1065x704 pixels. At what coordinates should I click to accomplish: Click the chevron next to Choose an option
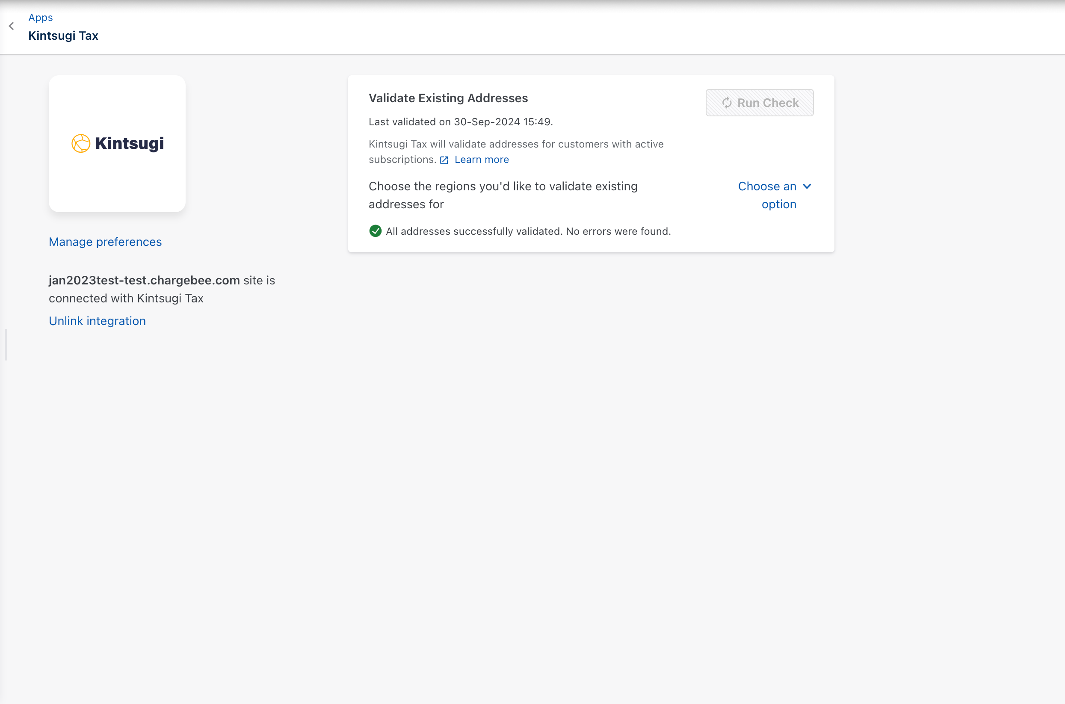click(807, 187)
